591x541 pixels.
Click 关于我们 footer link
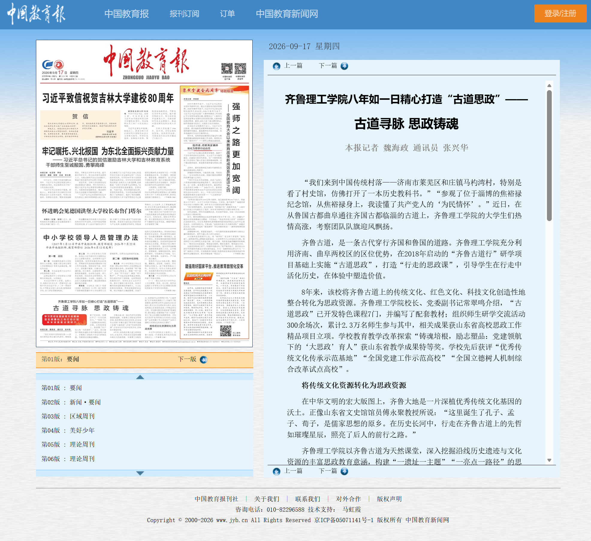click(267, 499)
